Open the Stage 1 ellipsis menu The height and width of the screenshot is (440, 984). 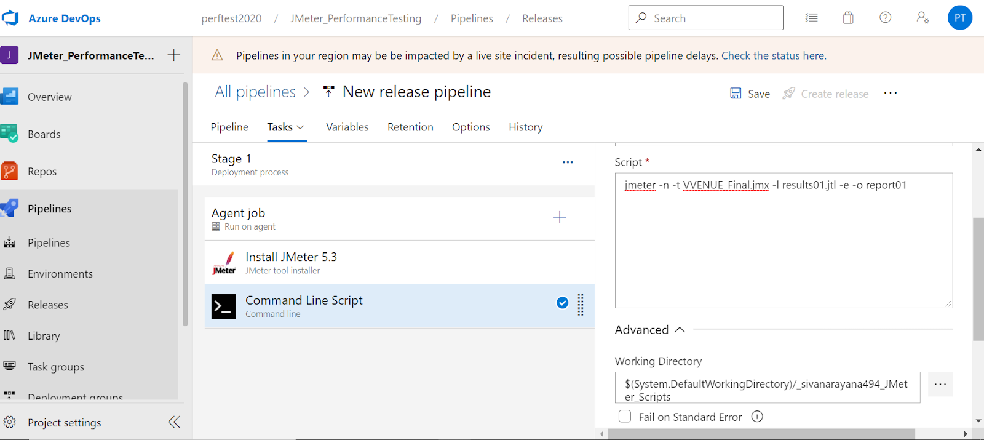(x=568, y=162)
